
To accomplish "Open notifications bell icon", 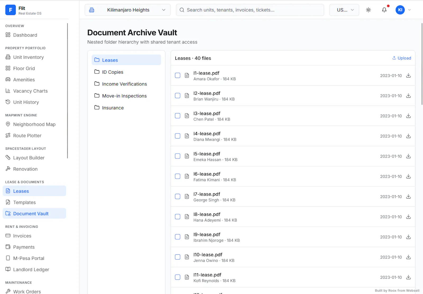I will [384, 10].
